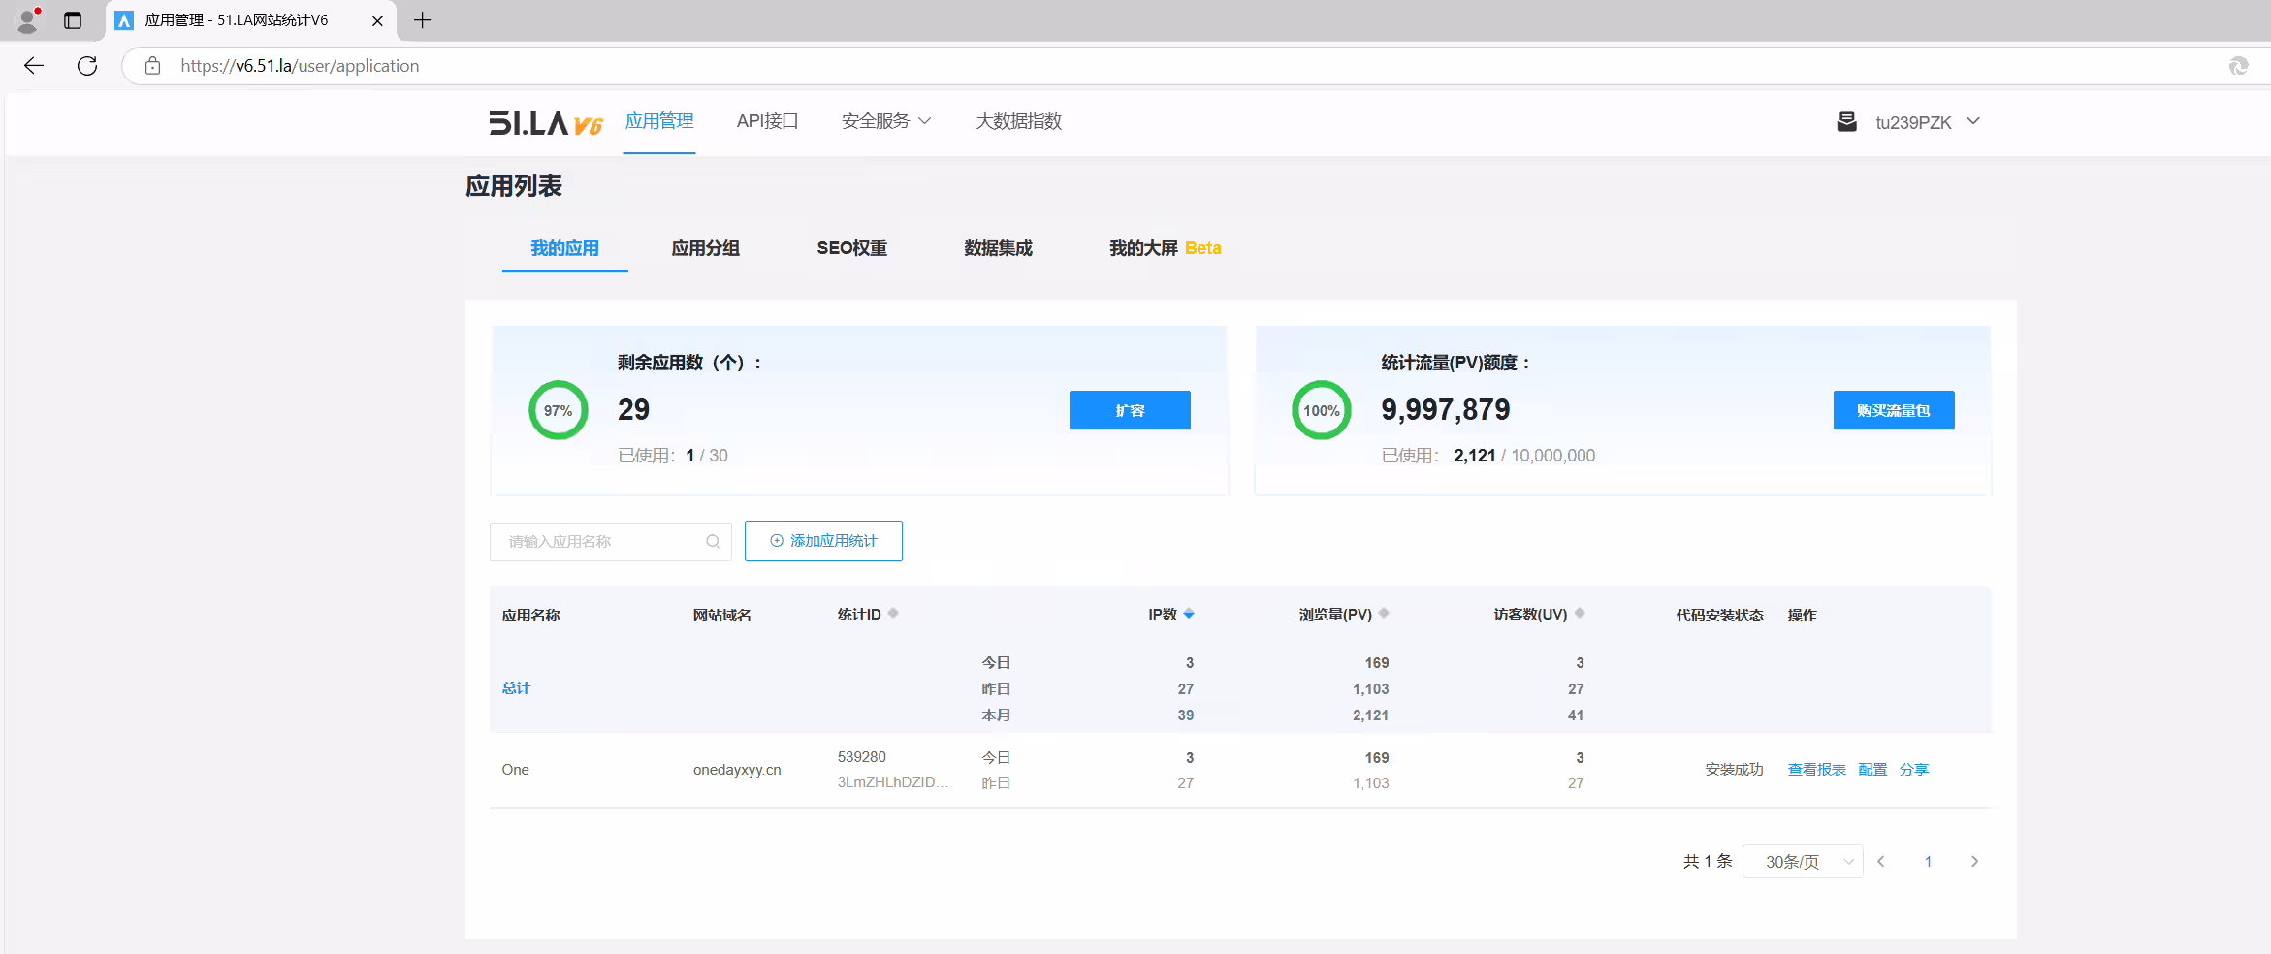
Task: Reload the page with refresh icon
Action: (87, 66)
